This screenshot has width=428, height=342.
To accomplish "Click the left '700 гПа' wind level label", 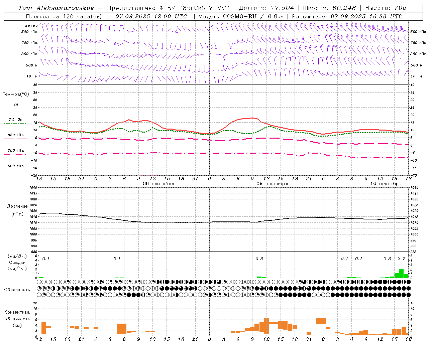I will click(x=29, y=43).
